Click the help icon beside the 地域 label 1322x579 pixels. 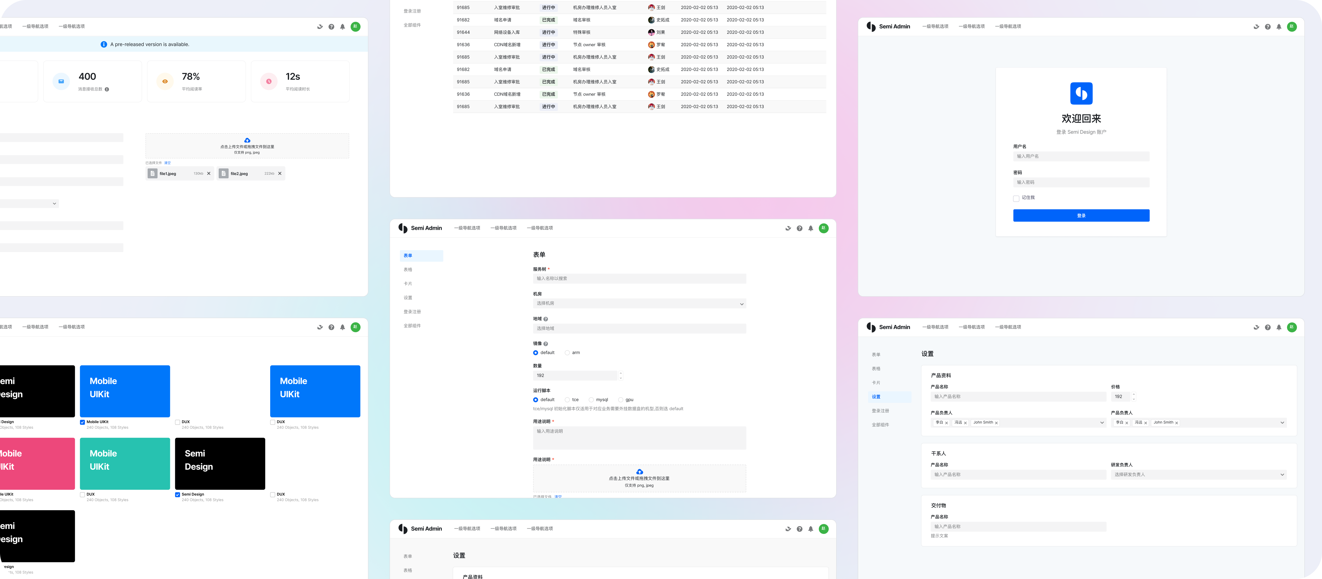coord(546,319)
